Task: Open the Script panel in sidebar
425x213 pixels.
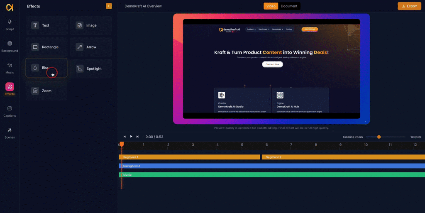Action: (10, 24)
